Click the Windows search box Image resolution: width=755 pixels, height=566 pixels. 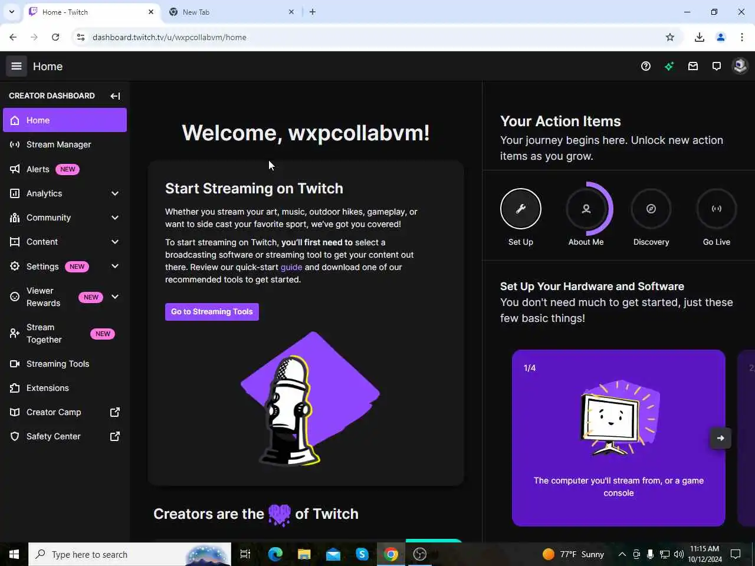click(x=129, y=554)
